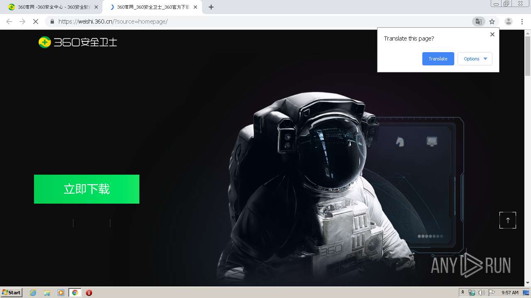Screen dimensions: 531x298
Task: Click the 360安全卫士 logo
Action: click(78, 42)
